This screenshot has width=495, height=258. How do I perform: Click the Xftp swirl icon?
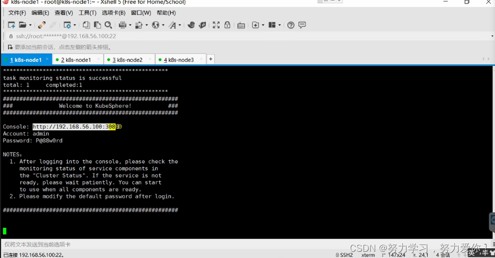[191, 25]
